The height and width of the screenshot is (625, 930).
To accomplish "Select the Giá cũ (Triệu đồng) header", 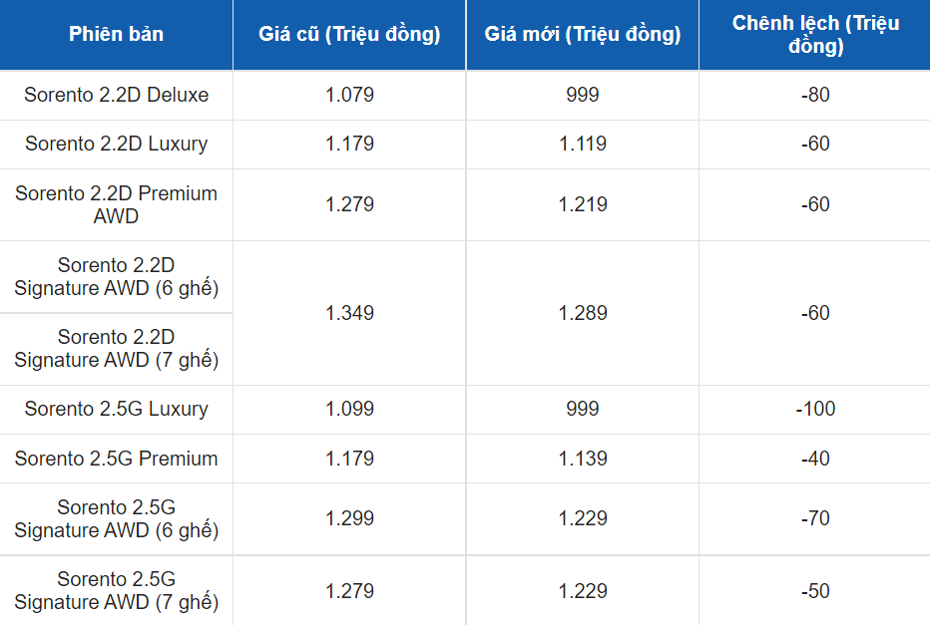I will tap(349, 34).
